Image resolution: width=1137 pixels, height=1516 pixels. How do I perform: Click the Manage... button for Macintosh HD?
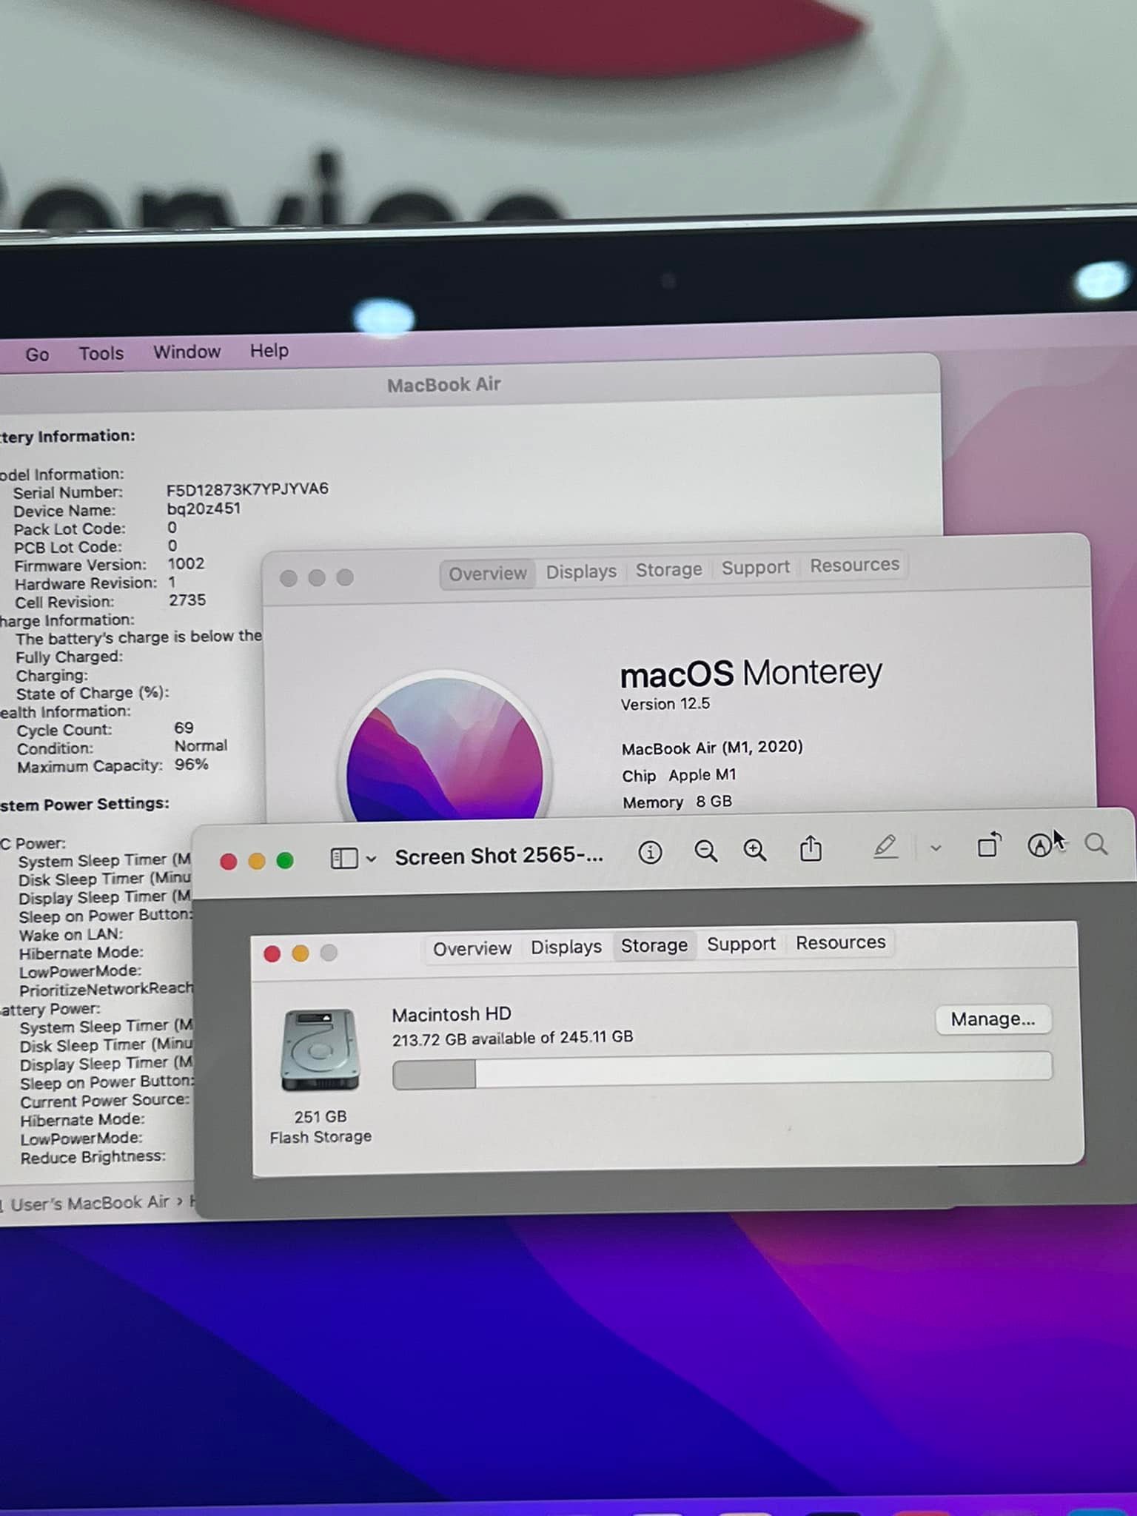[x=993, y=1019]
